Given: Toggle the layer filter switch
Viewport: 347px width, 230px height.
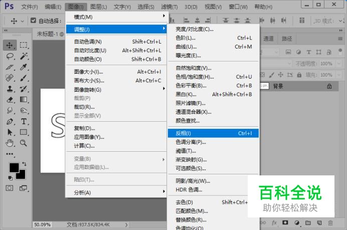Looking at the screenshot, I should [x=340, y=52].
